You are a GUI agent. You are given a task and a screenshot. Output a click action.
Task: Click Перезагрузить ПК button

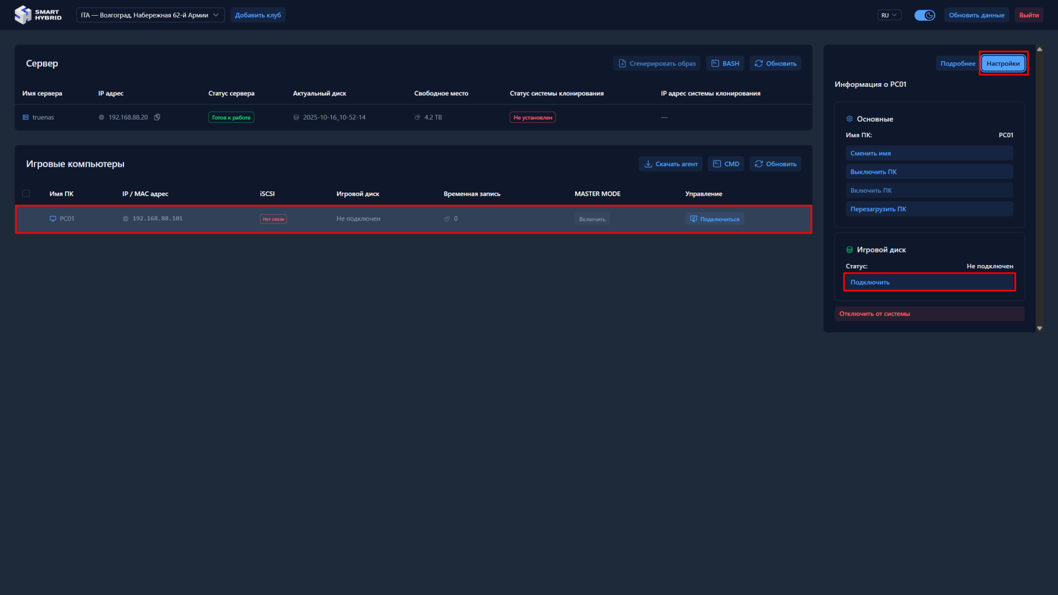[x=929, y=209]
